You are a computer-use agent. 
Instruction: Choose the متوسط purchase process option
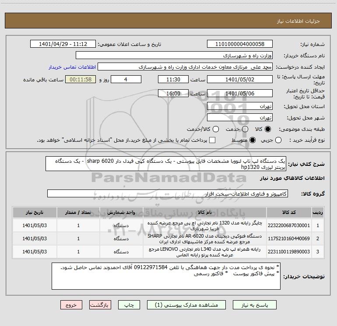click(253, 140)
